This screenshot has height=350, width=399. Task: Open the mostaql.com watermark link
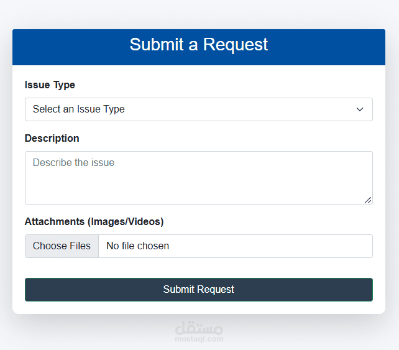point(199,339)
